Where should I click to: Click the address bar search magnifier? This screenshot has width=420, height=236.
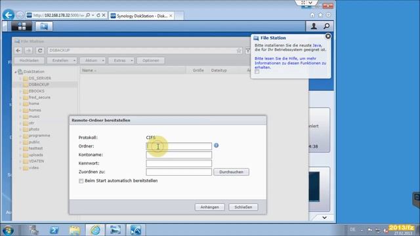pyautogui.click(x=88, y=15)
